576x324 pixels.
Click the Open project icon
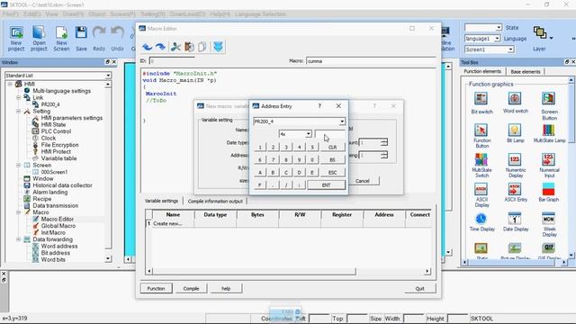[x=39, y=38]
